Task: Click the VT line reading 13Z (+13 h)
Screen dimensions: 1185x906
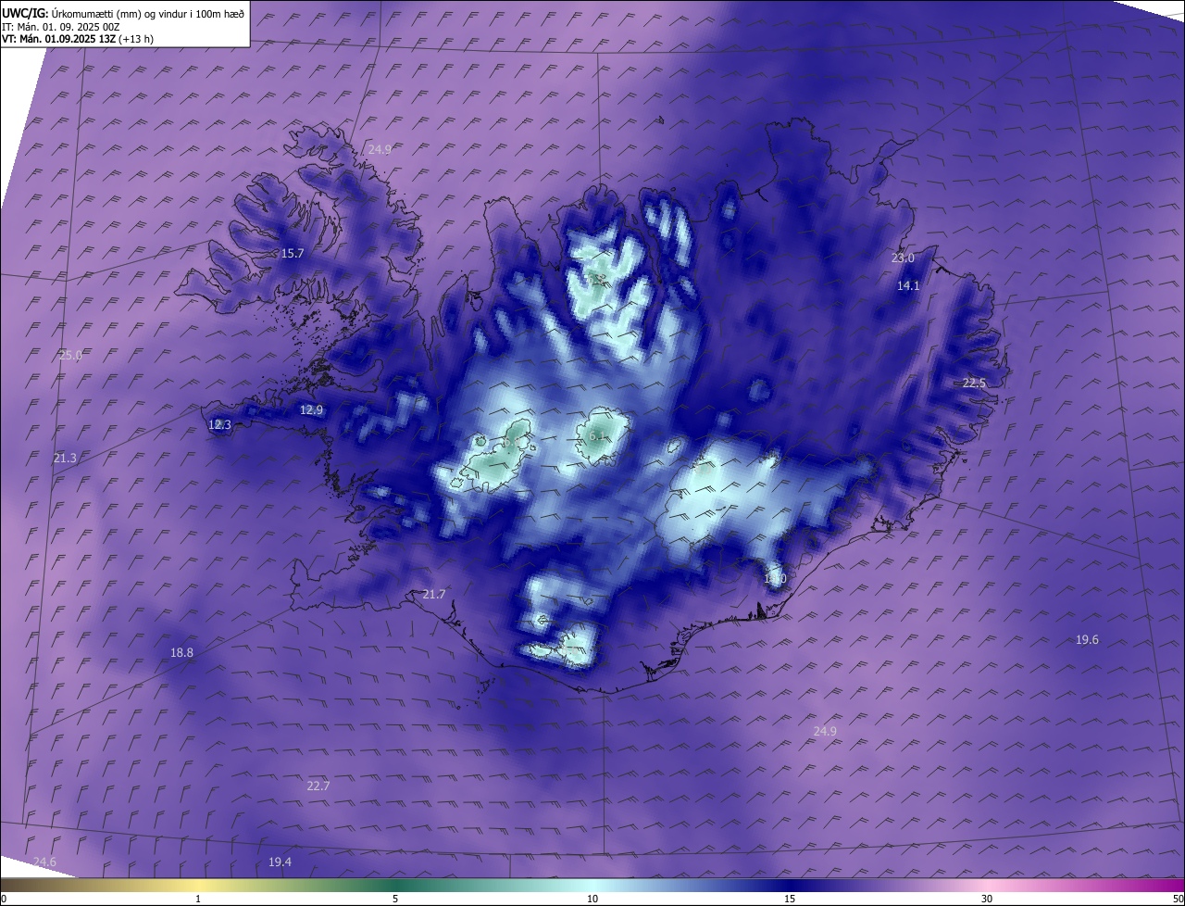Action: click(78, 40)
